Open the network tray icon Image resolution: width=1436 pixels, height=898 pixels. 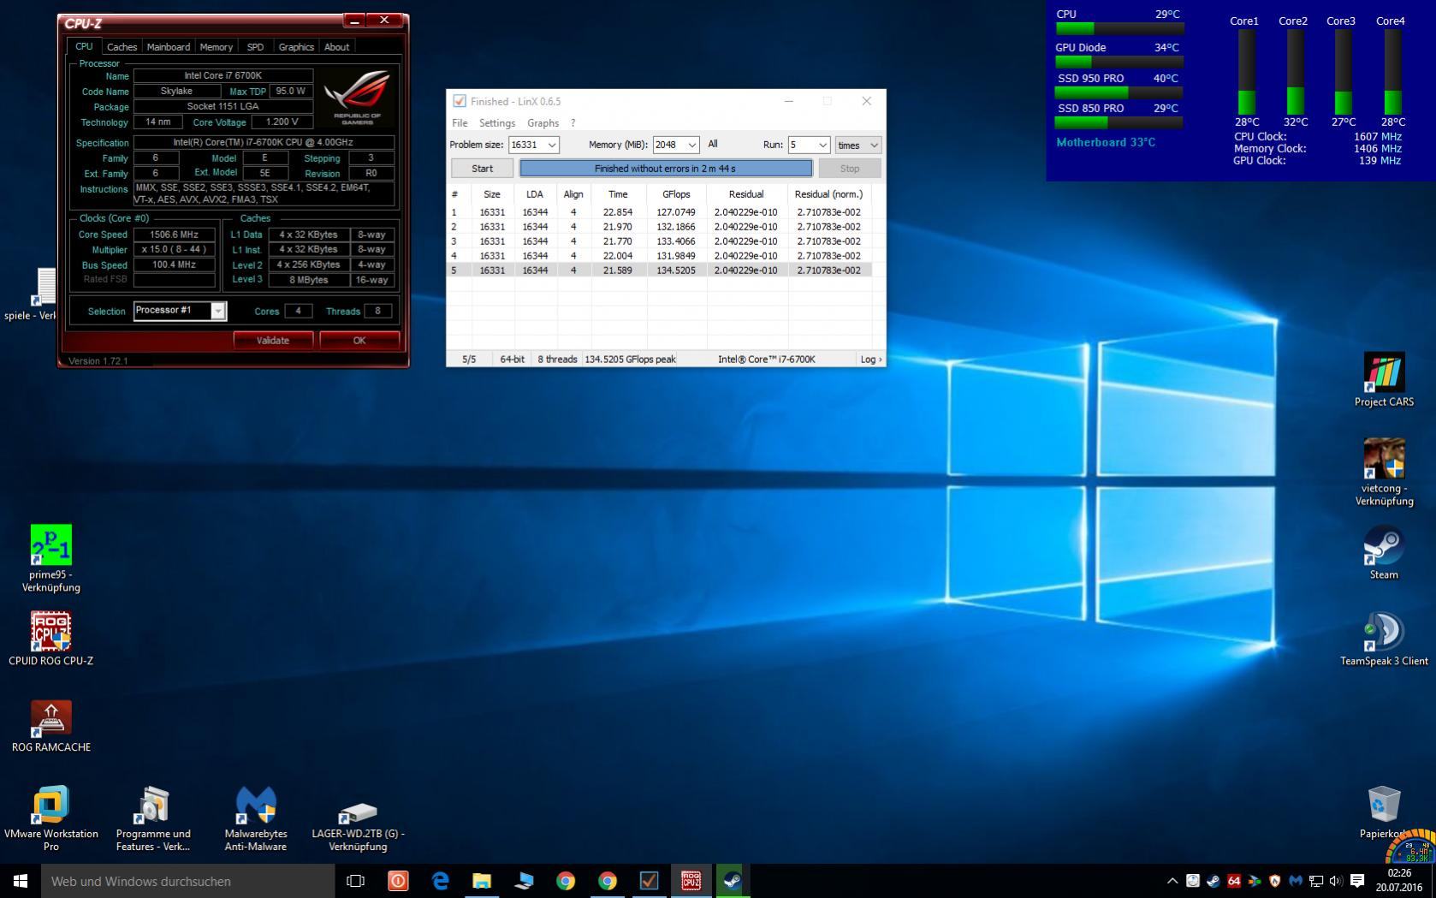tap(1315, 880)
